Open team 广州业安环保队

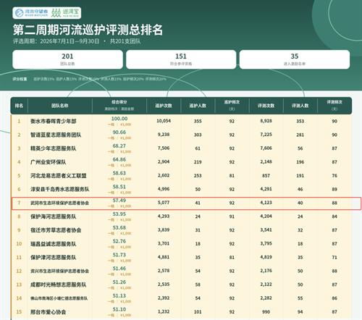[x=49, y=162]
